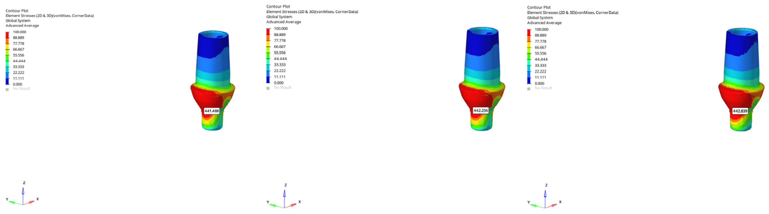Select the green legend band in right plot
769x214 pixels.
pyautogui.click(x=529, y=56)
